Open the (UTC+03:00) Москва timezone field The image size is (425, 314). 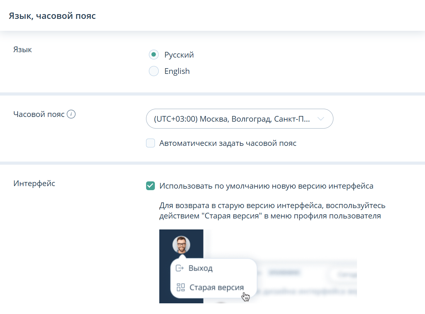coord(232,119)
